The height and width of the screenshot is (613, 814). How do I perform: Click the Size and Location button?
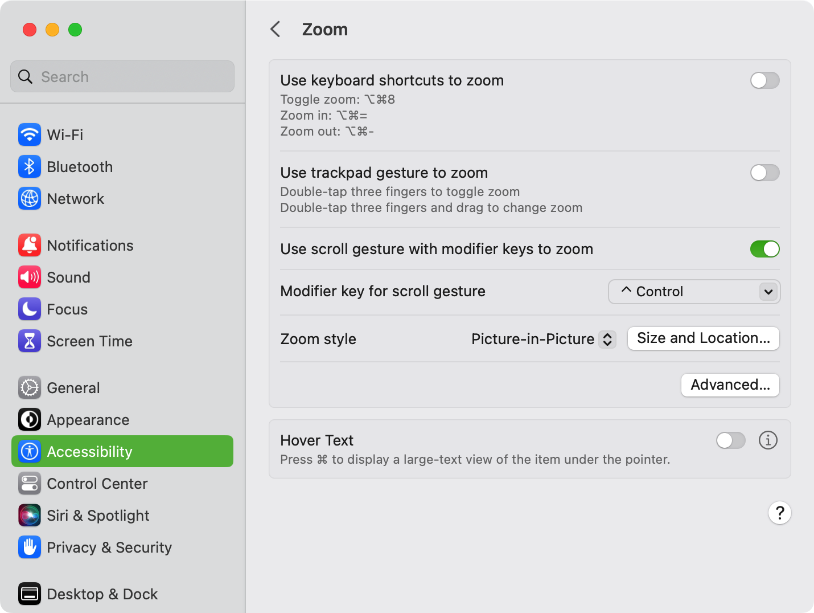click(704, 338)
